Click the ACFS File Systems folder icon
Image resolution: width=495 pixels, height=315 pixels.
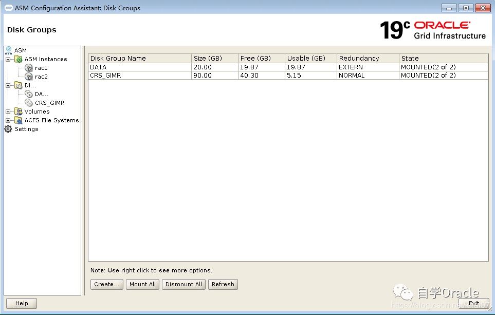coord(19,120)
